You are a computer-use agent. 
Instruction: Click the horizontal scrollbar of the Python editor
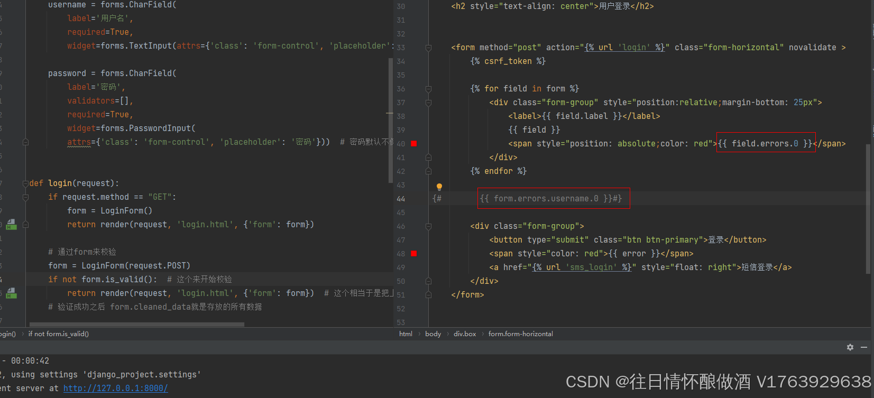click(x=137, y=325)
